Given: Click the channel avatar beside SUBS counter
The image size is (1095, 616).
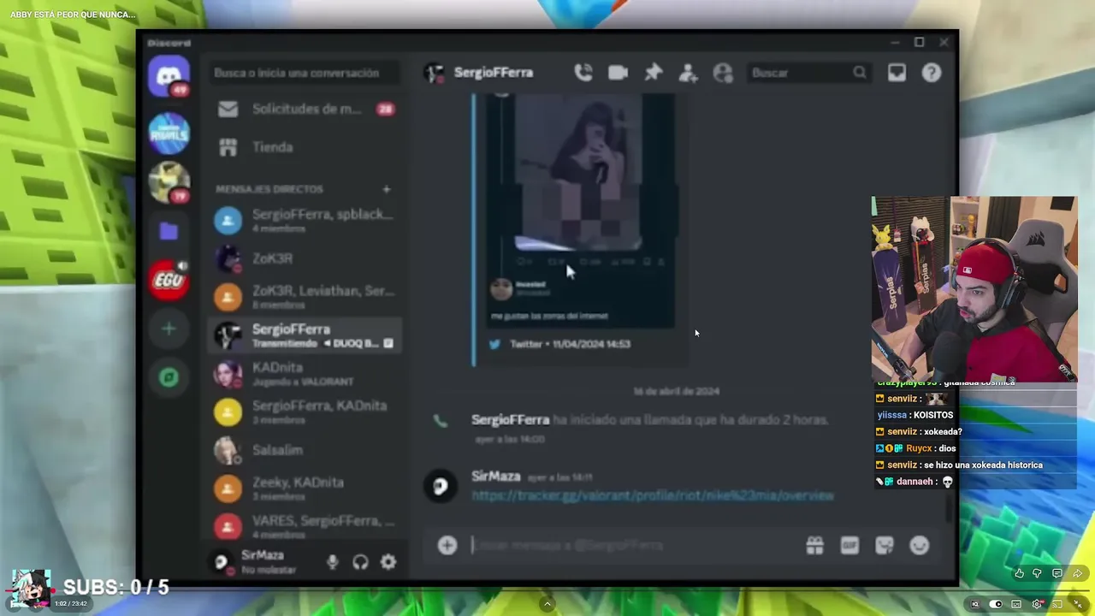Looking at the screenshot, I should click(30, 589).
